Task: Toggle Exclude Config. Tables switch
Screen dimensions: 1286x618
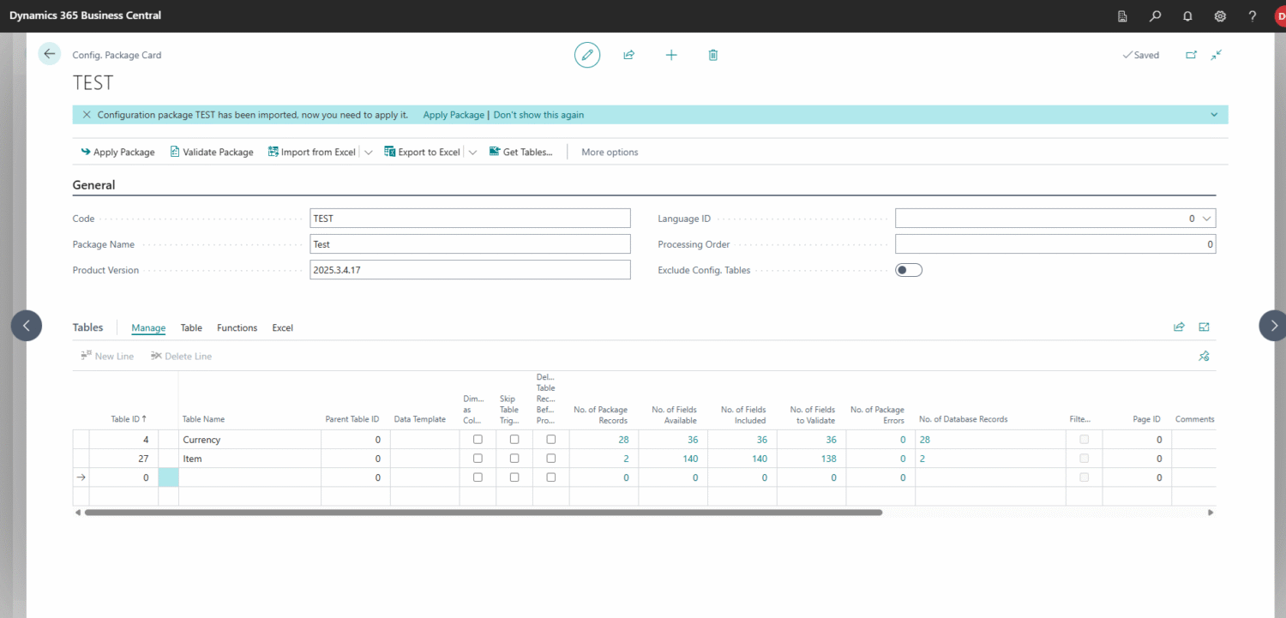Action: 908,270
